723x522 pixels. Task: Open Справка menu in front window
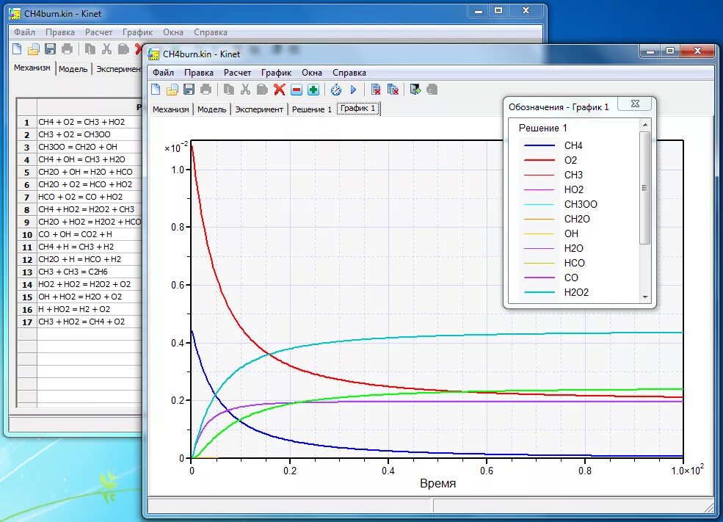349,73
